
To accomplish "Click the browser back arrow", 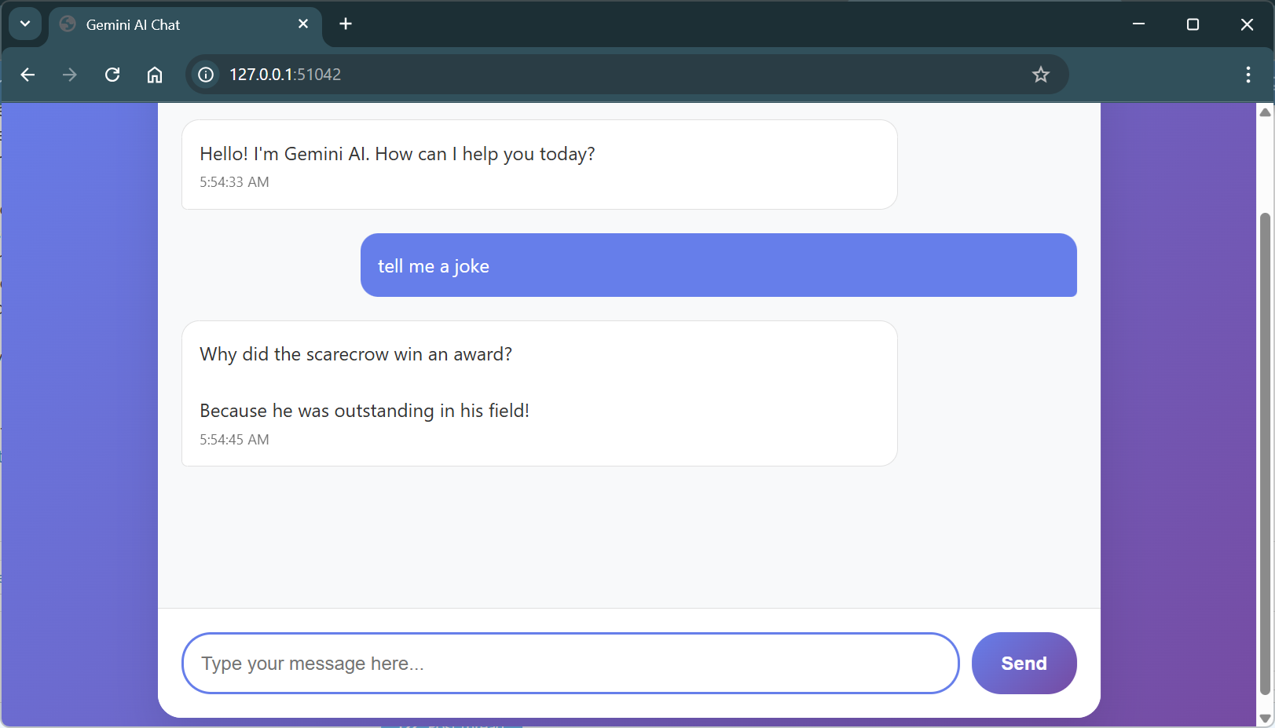I will coord(28,75).
